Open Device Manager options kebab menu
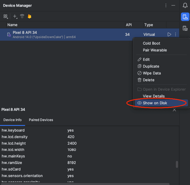190x185 pixels. coord(166,5)
